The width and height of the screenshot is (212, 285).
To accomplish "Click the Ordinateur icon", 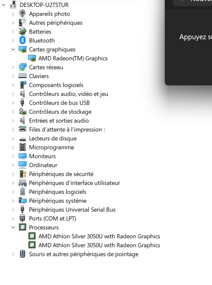I will tap(22, 165).
